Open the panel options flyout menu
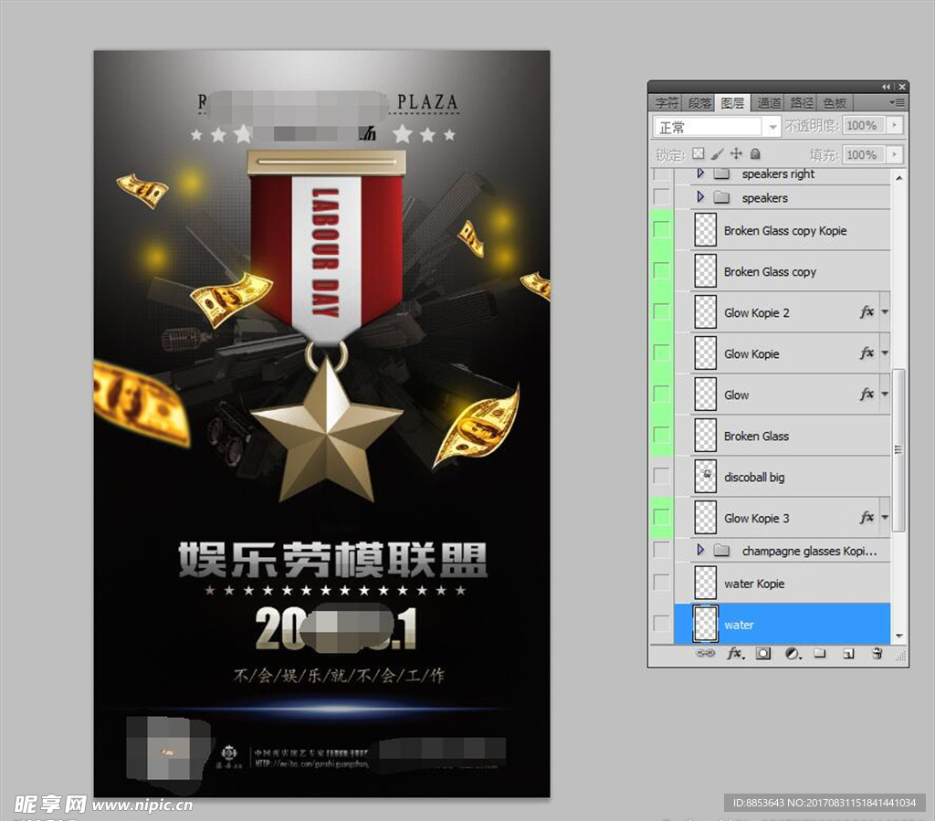The width and height of the screenshot is (935, 821). tap(897, 102)
